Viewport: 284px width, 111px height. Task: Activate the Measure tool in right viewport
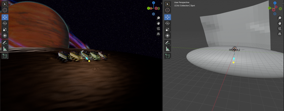[x=168, y=49]
